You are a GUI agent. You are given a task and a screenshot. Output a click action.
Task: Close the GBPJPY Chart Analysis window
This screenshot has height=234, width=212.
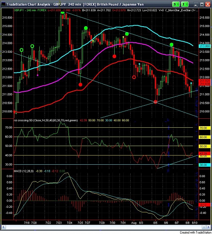(208, 4)
